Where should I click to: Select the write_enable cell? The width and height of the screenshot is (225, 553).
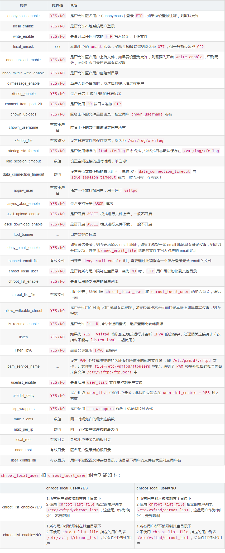(23, 36)
